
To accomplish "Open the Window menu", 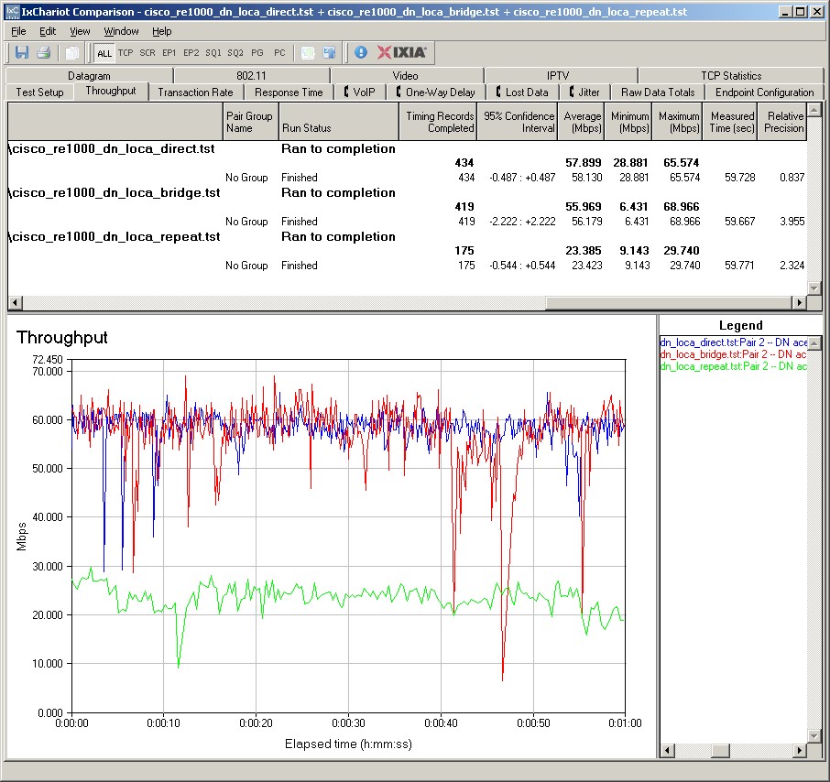I will coord(121,31).
